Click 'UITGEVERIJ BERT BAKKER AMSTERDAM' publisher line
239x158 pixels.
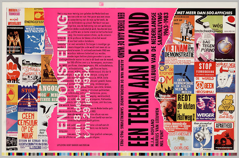click(x=73, y=145)
